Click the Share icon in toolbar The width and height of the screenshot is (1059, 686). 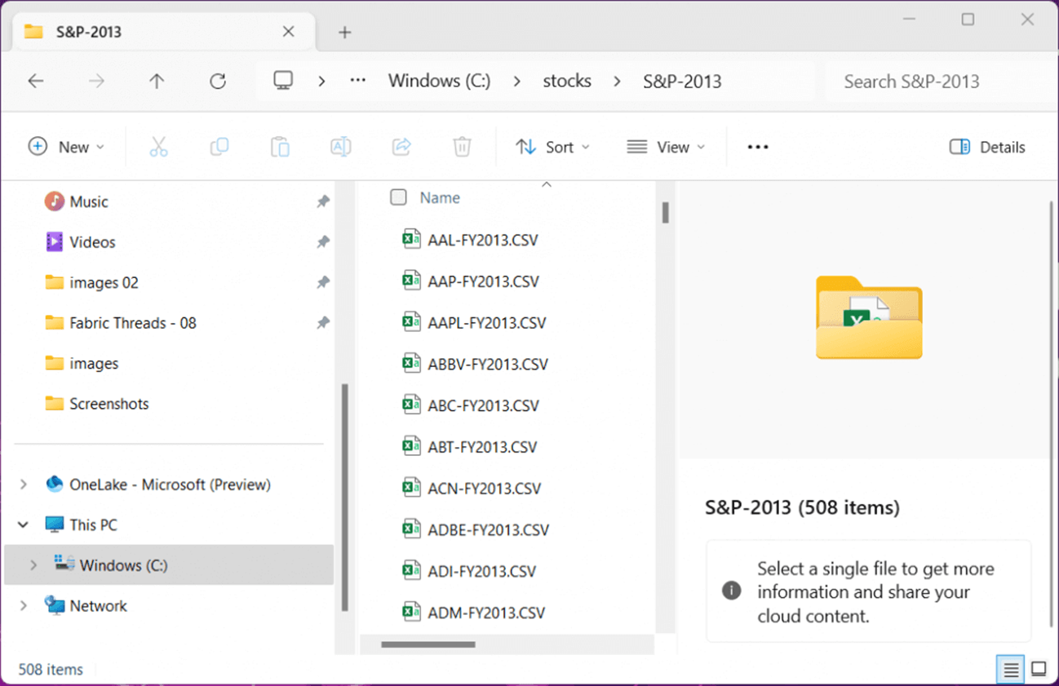401,147
